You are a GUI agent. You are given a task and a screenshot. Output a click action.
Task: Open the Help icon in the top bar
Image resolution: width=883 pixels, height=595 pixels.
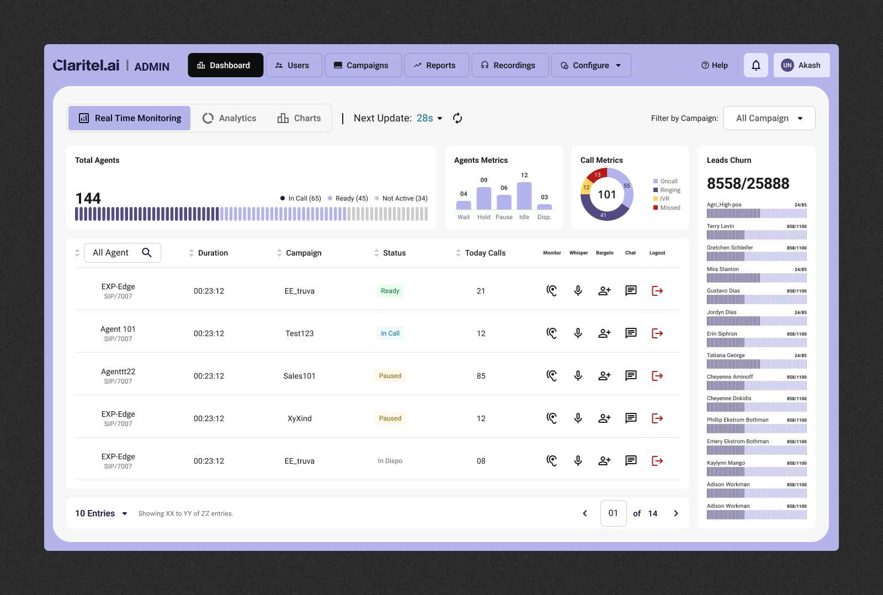[705, 65]
